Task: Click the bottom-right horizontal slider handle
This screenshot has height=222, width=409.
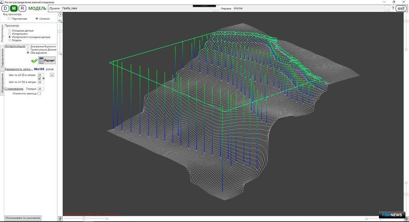Action: pos(381,219)
